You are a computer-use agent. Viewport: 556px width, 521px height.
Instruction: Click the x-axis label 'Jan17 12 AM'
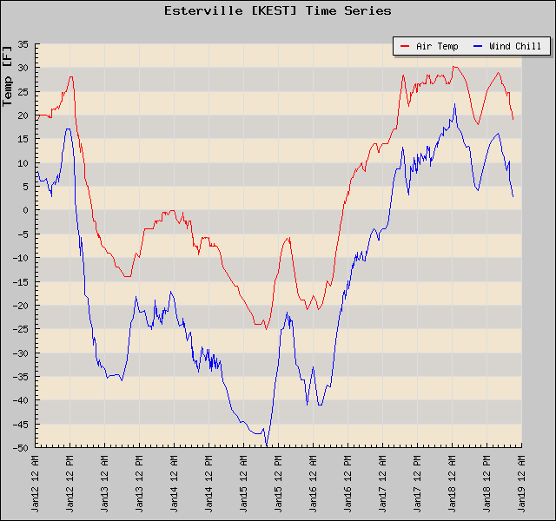pos(382,485)
